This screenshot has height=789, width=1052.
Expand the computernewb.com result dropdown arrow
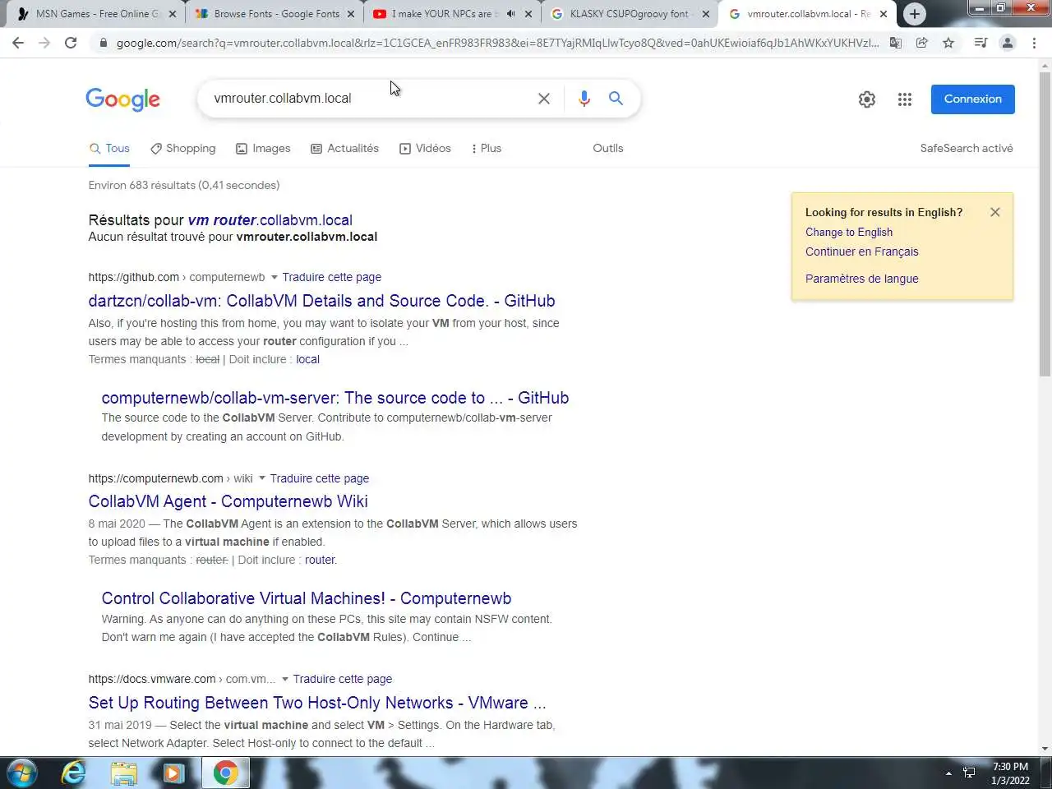(x=262, y=478)
